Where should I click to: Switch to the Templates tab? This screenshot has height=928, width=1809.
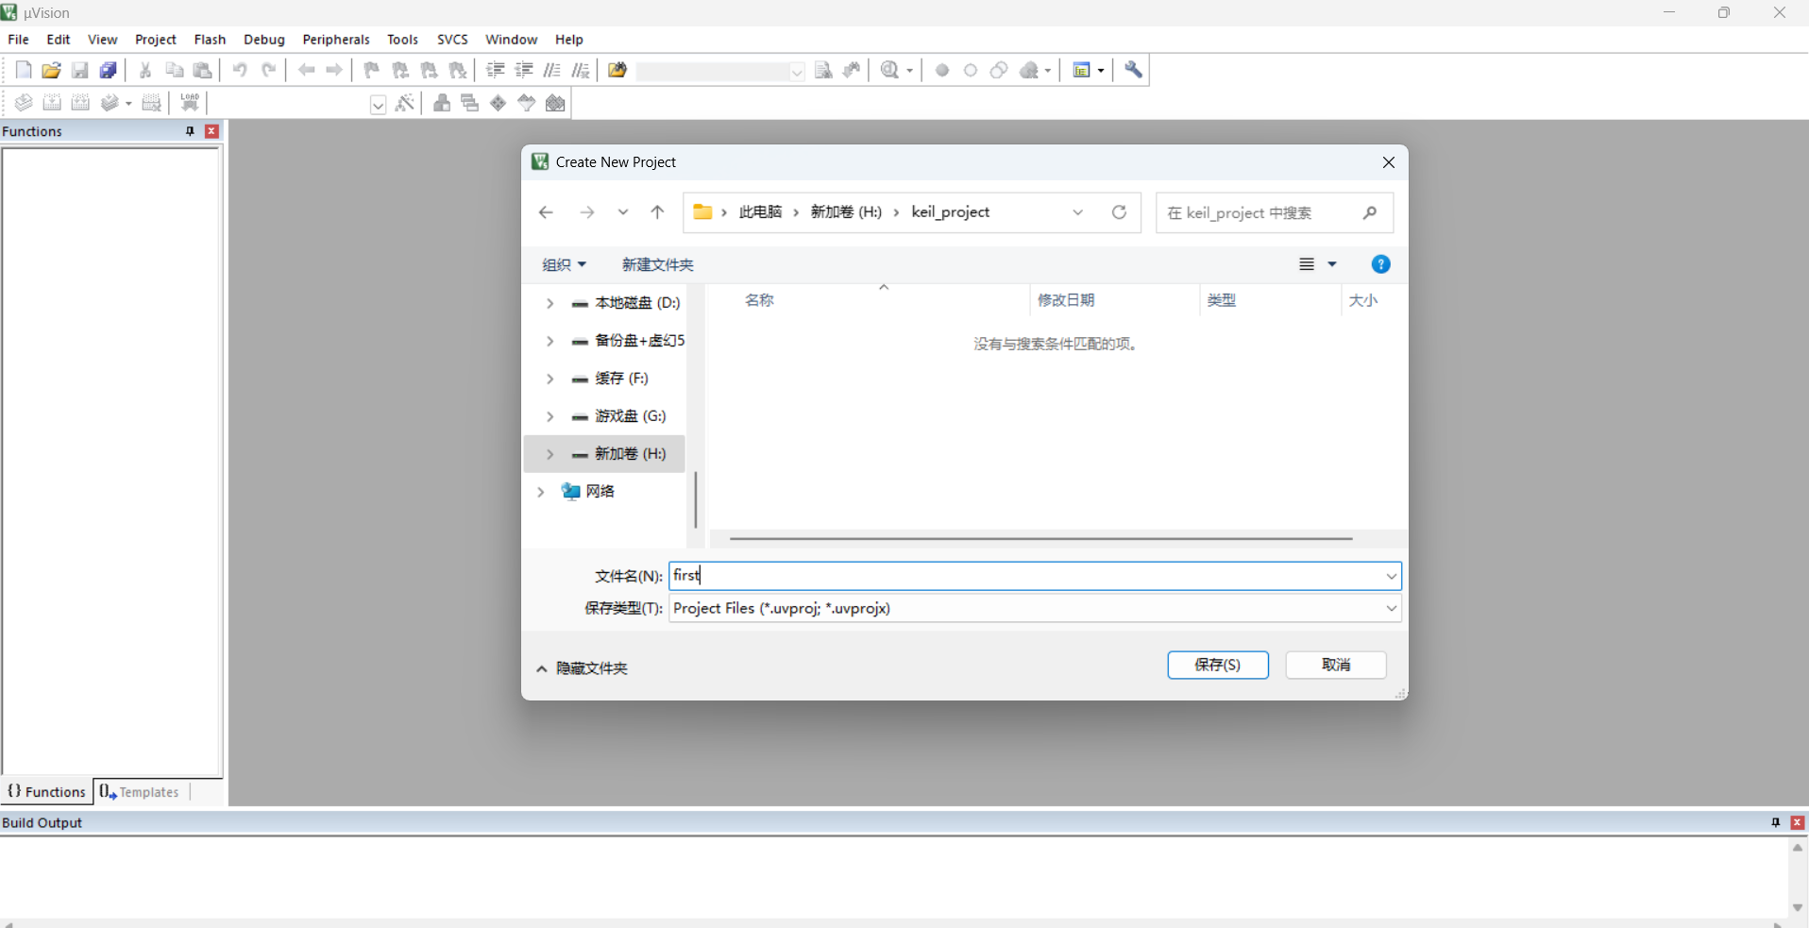[140, 792]
